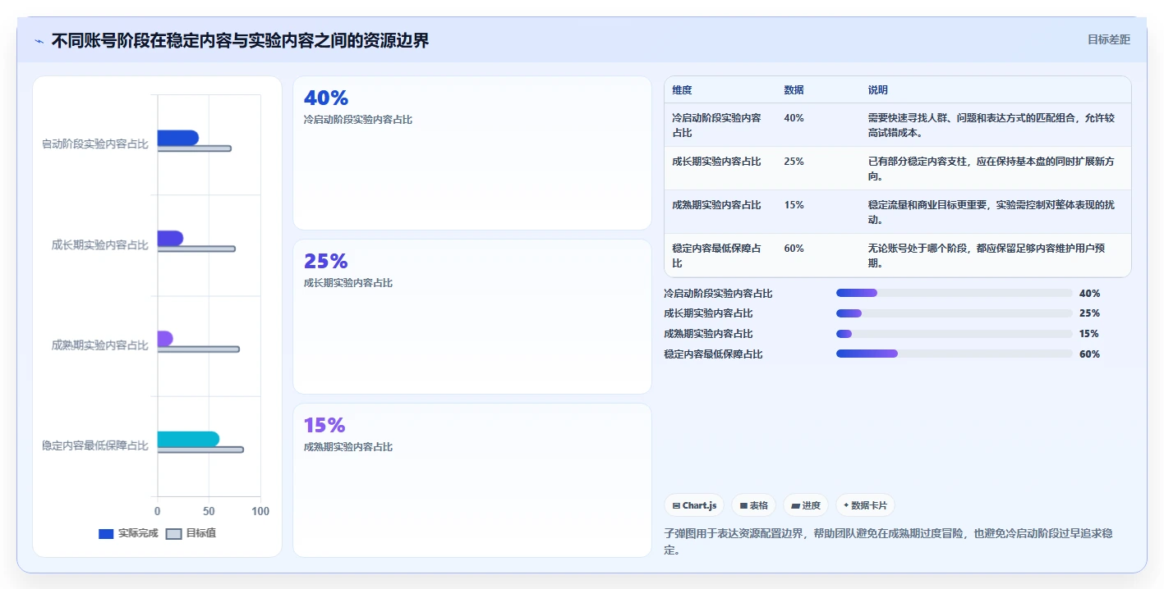Click the 50 tick on chart x-axis
1164x589 pixels.
point(209,512)
